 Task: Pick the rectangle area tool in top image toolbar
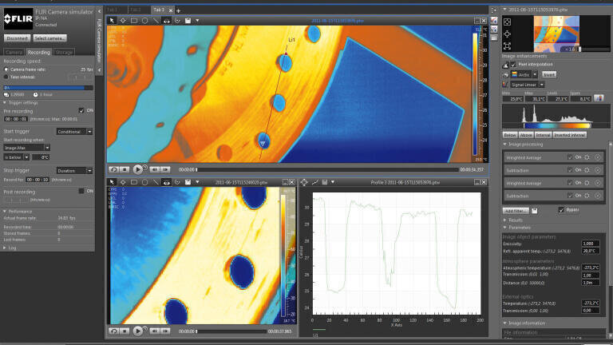tap(134, 20)
